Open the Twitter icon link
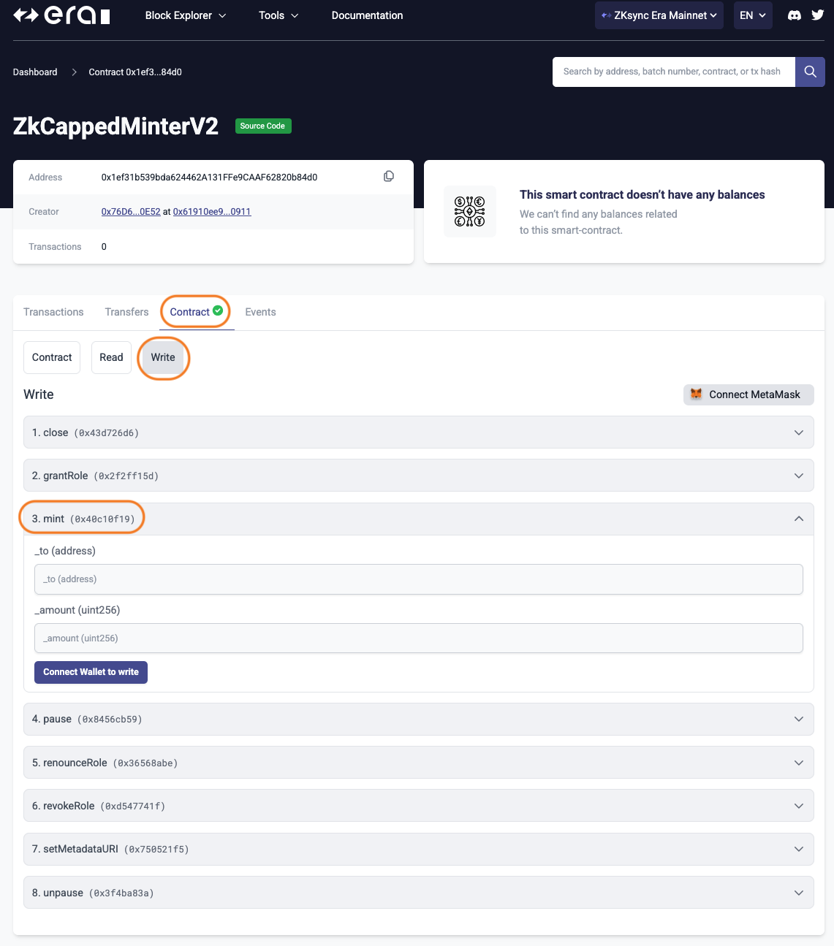The height and width of the screenshot is (946, 834). 817,15
